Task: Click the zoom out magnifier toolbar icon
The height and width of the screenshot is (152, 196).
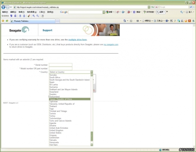Action: 38,16
